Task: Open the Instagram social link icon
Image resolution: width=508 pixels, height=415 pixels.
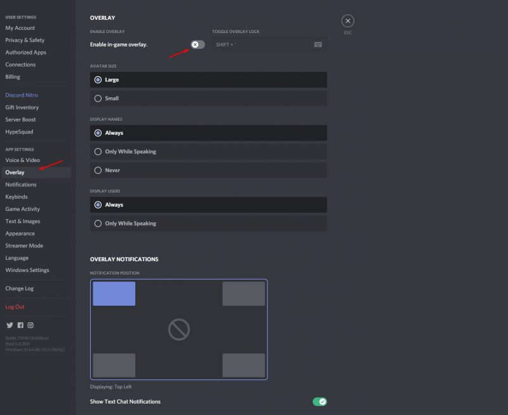Action: pos(30,325)
